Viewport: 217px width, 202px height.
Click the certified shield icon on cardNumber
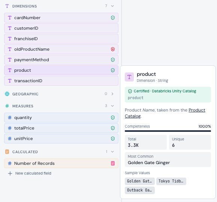pos(113,18)
